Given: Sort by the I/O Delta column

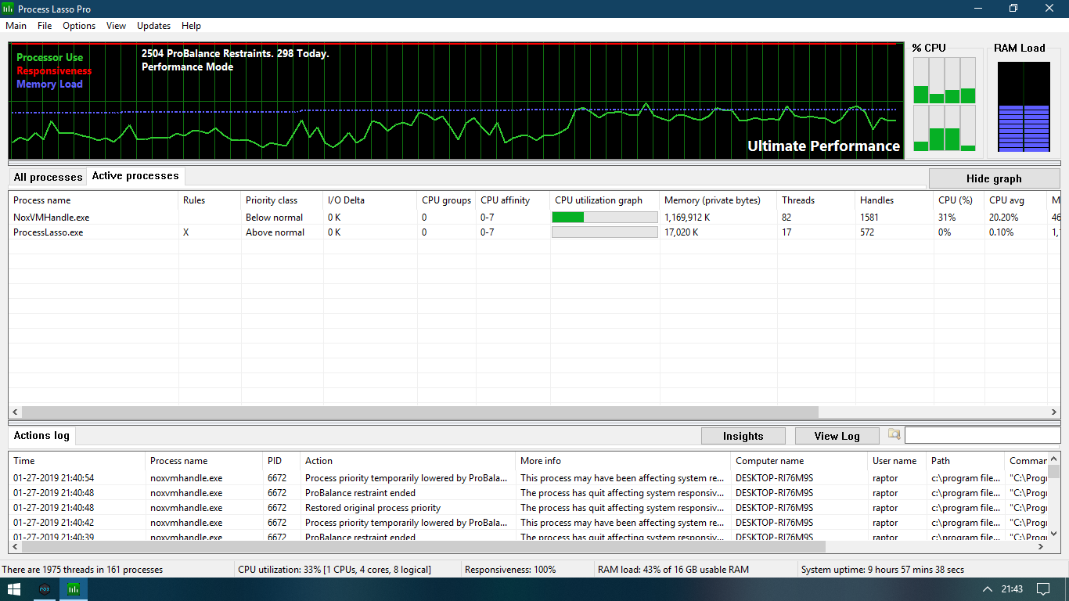Looking at the screenshot, I should 370,200.
